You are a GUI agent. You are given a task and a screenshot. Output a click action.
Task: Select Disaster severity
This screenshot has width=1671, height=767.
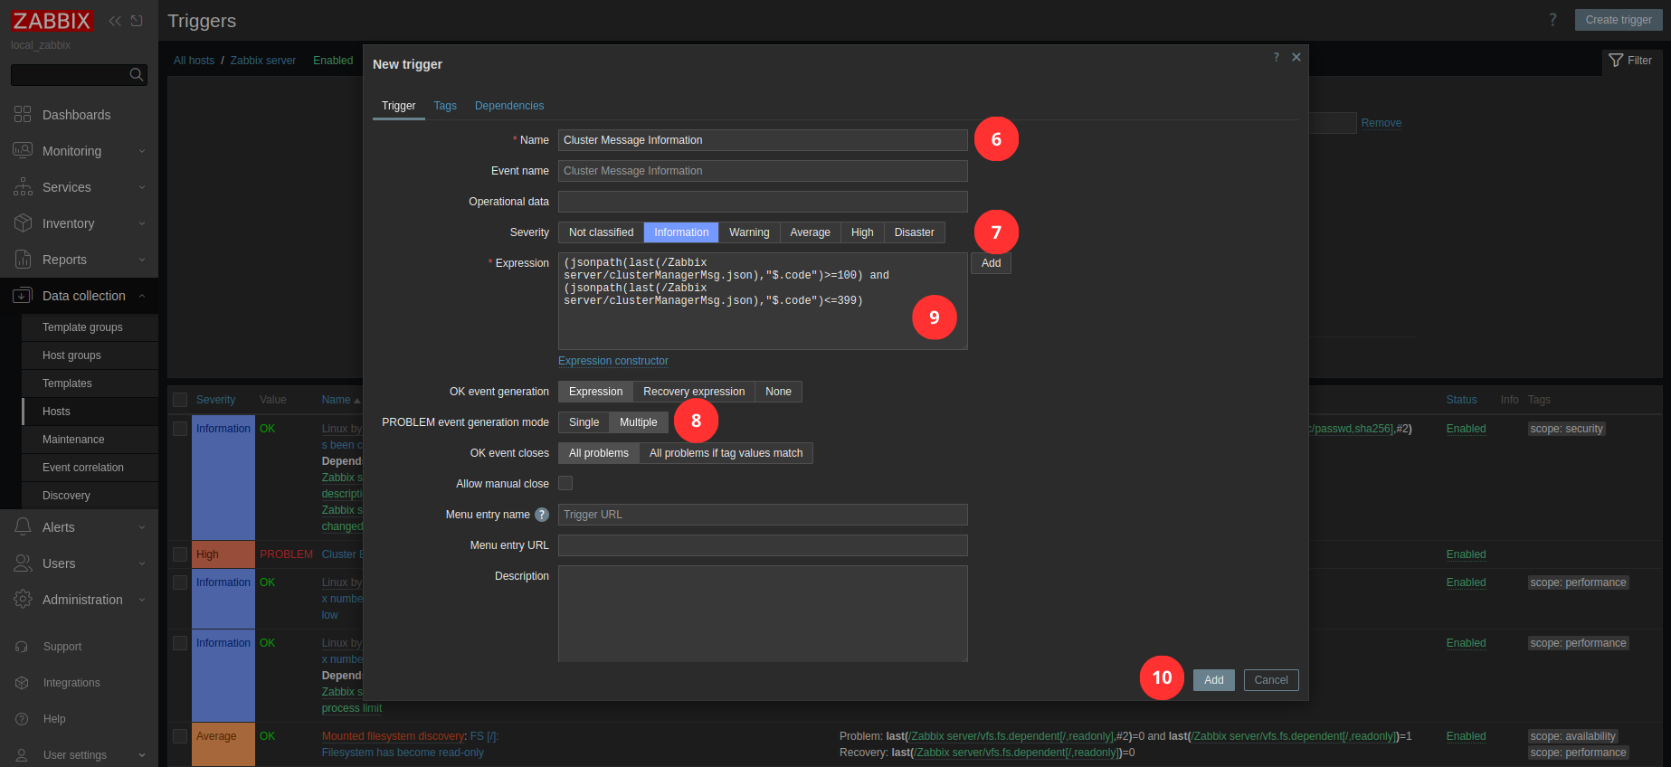(914, 232)
